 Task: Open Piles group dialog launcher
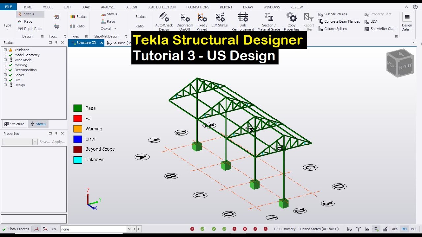click(x=86, y=36)
